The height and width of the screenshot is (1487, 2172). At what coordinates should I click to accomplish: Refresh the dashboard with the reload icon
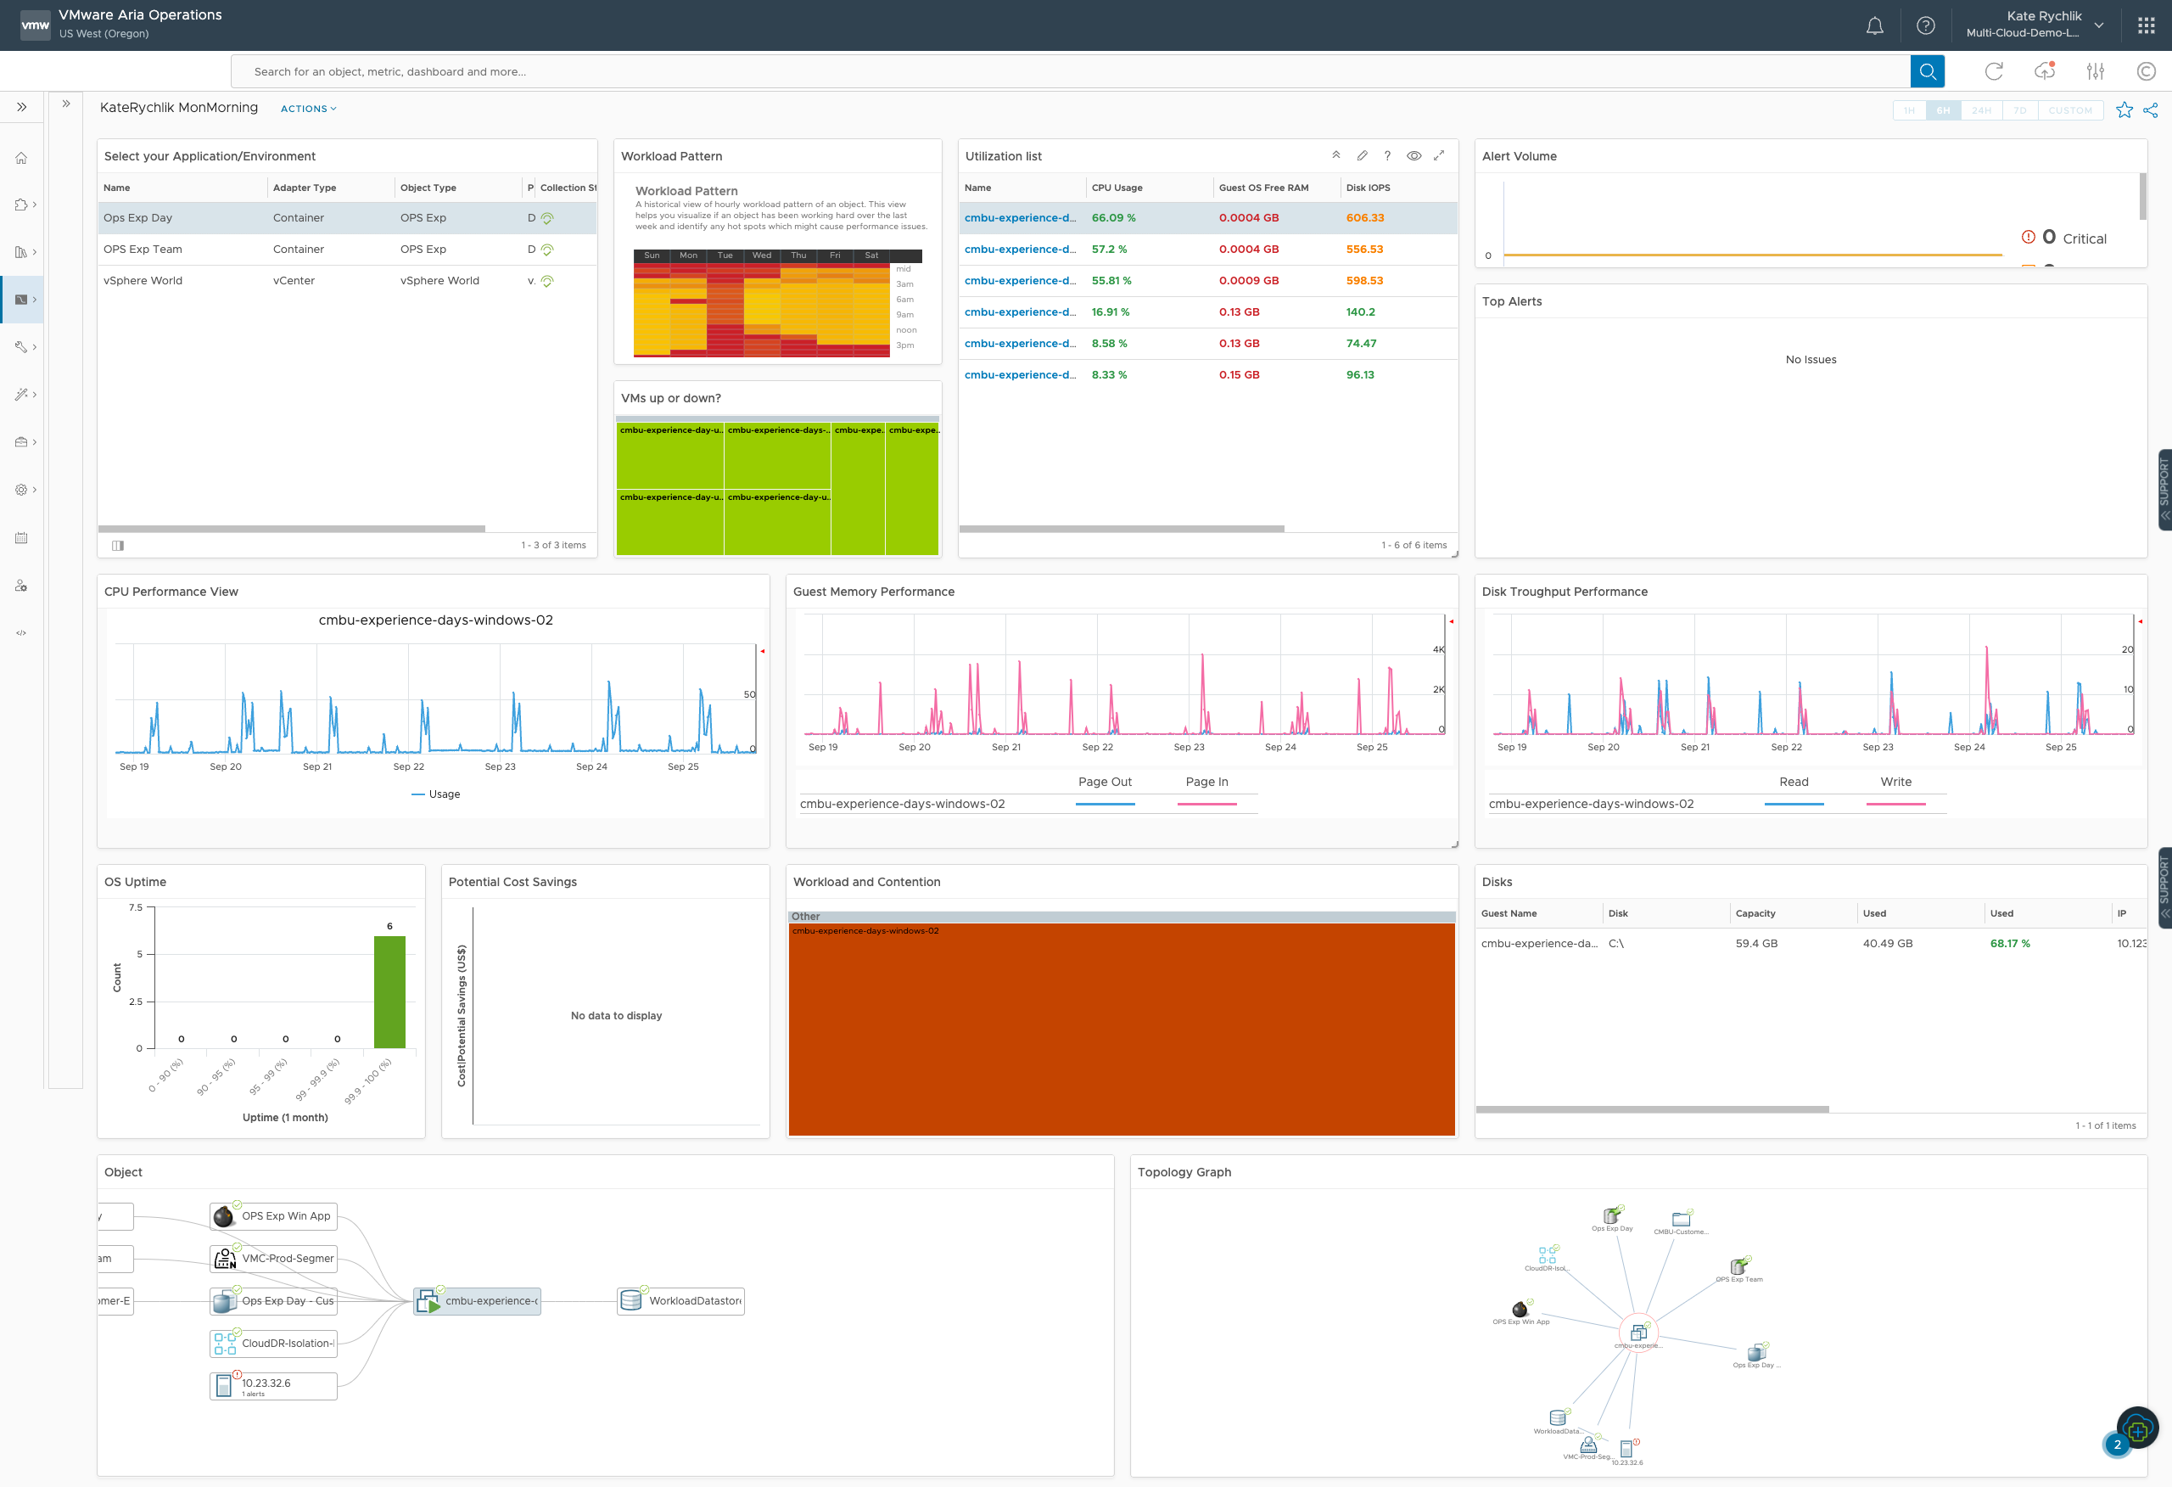tap(1995, 71)
